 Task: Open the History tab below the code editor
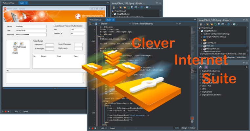coord(193,128)
